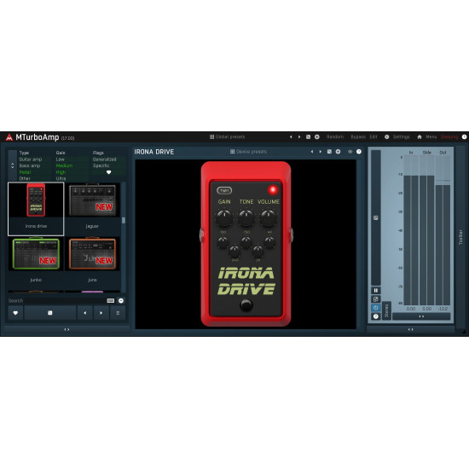The height and width of the screenshot is (469, 469).
Task: Toggle the eye visibility icon in device header
Action: (x=350, y=152)
